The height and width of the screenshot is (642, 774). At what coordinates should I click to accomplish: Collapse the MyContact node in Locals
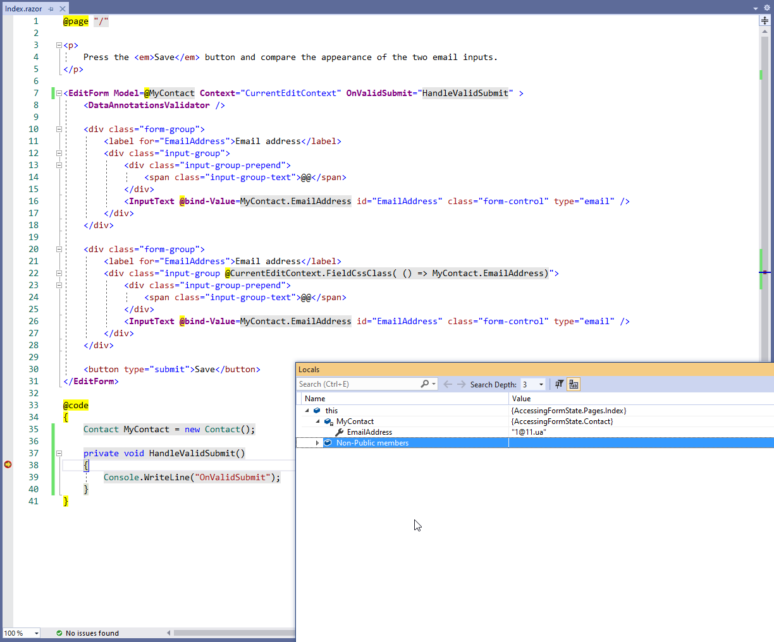317,421
